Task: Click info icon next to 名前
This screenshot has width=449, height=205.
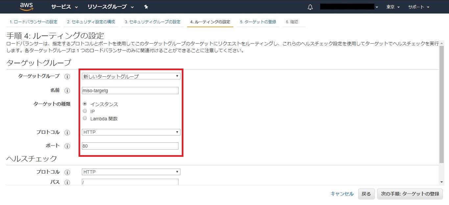Action: click(x=67, y=91)
